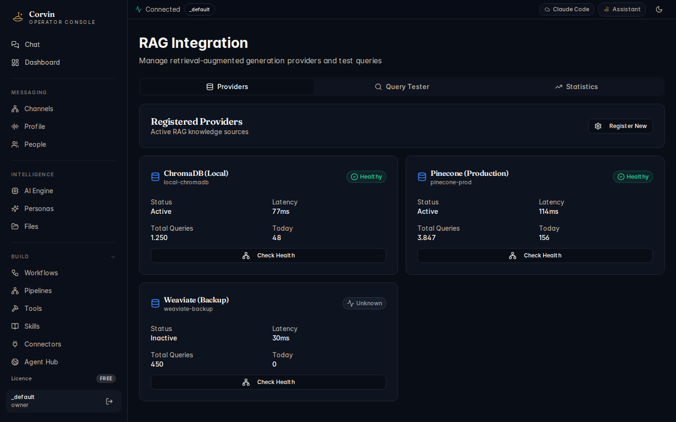Check health of Weaviate (Backup)
This screenshot has height=422, width=676.
pyautogui.click(x=269, y=382)
